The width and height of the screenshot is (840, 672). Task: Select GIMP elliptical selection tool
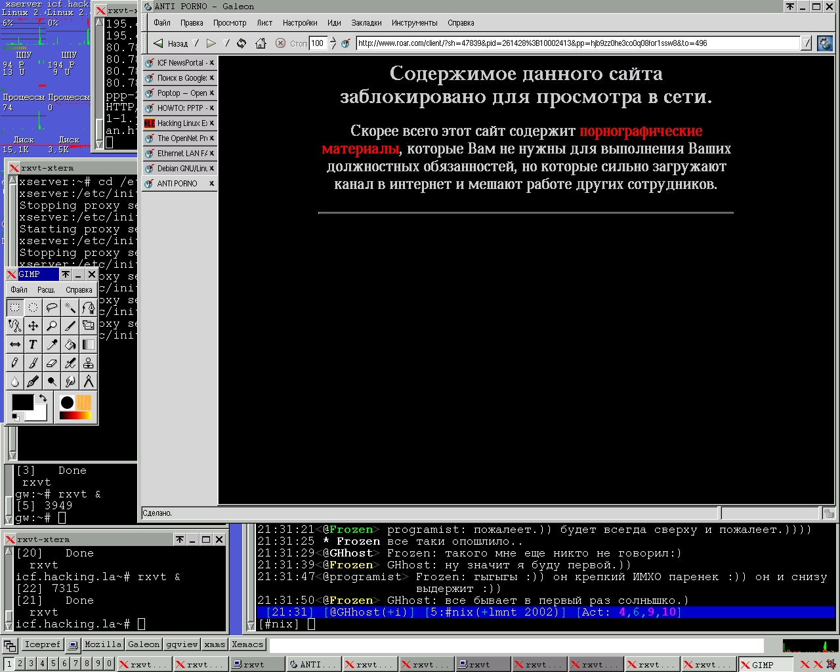(33, 307)
